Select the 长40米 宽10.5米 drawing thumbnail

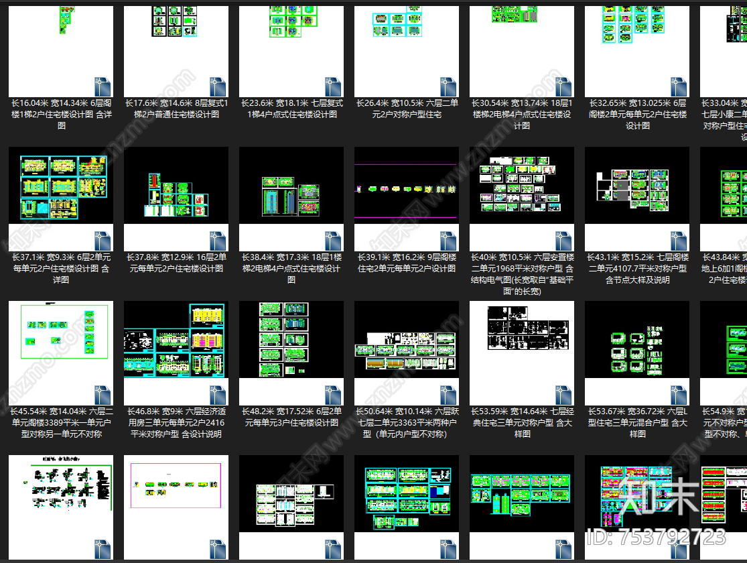[522, 199]
